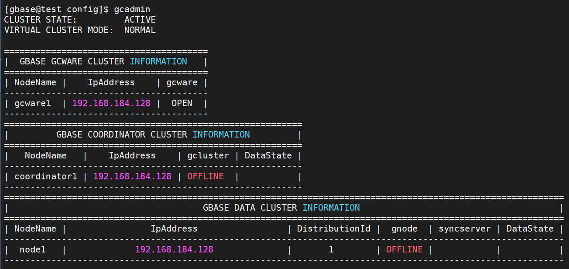Select 'IpAddress' header in gcware table
569x269 pixels.
click(111, 82)
